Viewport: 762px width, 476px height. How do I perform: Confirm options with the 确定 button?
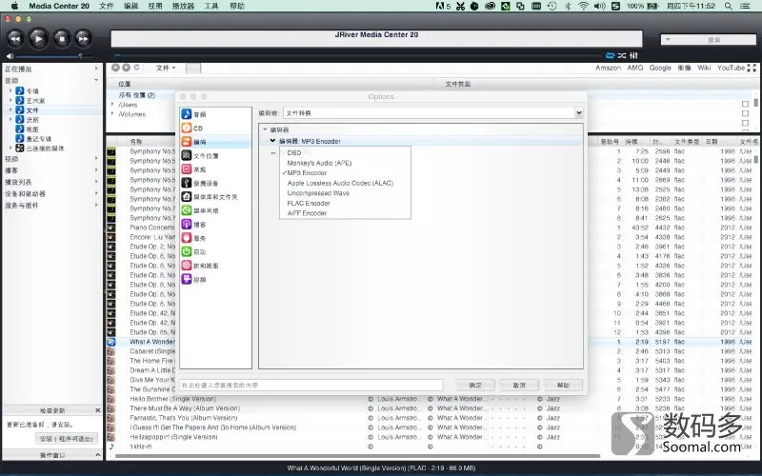475,386
